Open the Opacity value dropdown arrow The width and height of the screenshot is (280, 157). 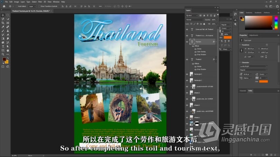217,20
